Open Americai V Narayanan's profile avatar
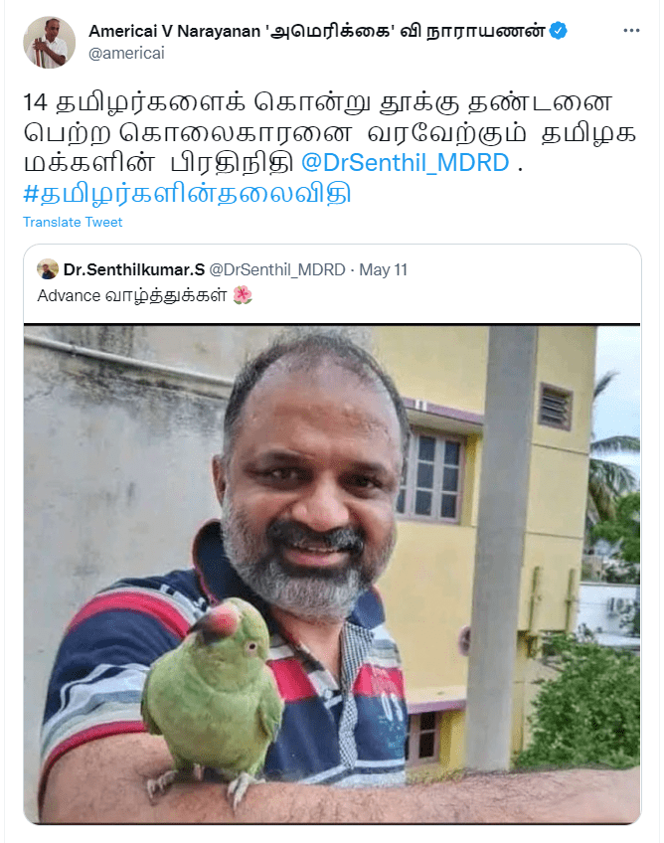664x843 pixels. pos(49,42)
